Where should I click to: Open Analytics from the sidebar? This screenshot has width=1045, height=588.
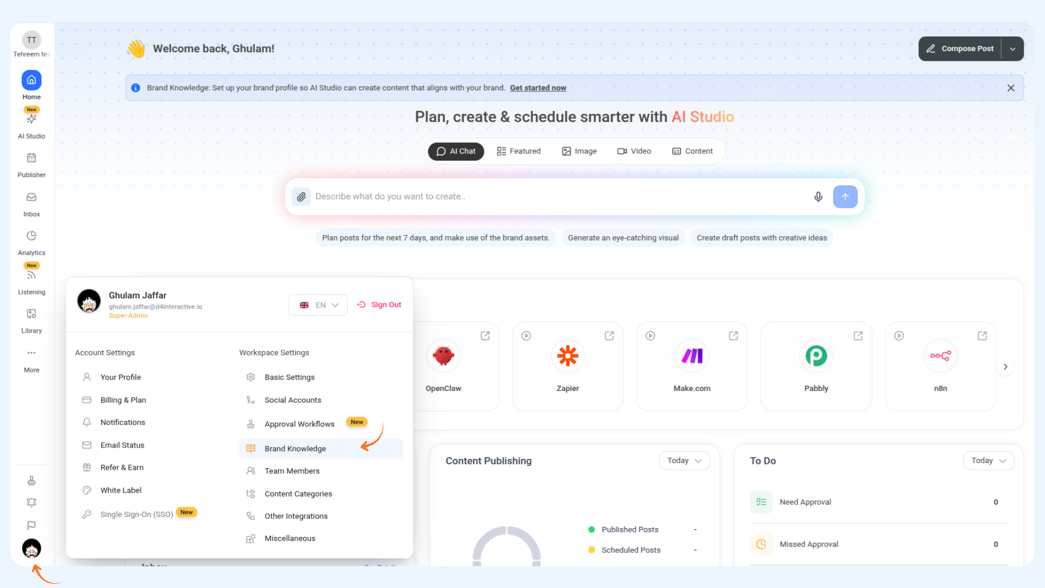click(x=32, y=243)
